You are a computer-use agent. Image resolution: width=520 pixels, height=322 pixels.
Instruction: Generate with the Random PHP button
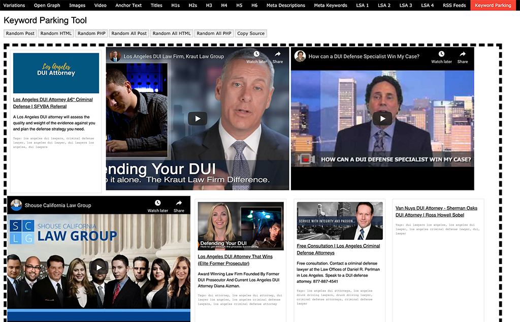91,34
